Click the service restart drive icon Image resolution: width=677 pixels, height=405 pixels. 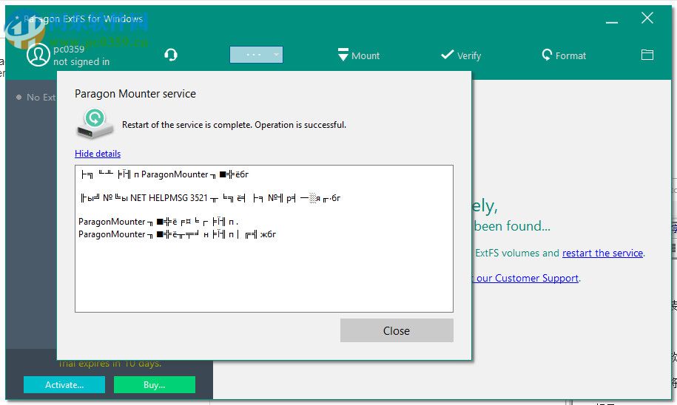pos(95,123)
